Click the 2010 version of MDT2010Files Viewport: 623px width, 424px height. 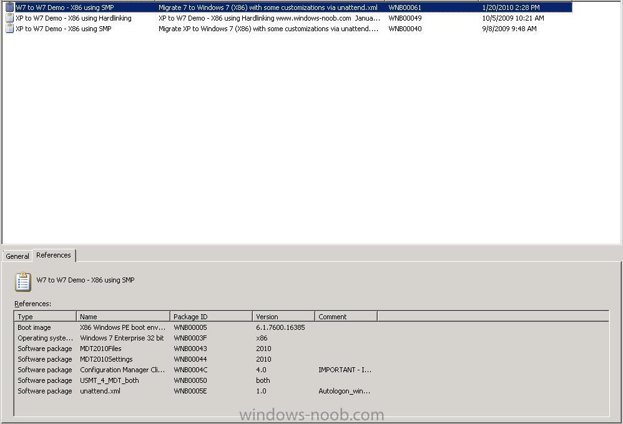click(x=263, y=348)
